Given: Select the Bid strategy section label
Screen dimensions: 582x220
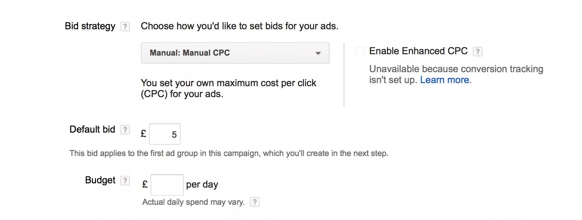Looking at the screenshot, I should pyautogui.click(x=90, y=26).
